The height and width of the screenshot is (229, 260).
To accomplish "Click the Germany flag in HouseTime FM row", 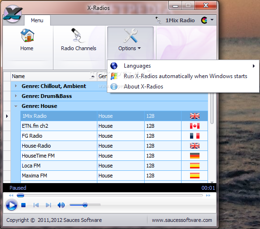I will point(195,156).
